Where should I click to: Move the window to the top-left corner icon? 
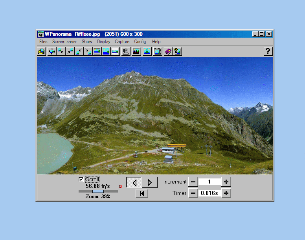coord(61,51)
